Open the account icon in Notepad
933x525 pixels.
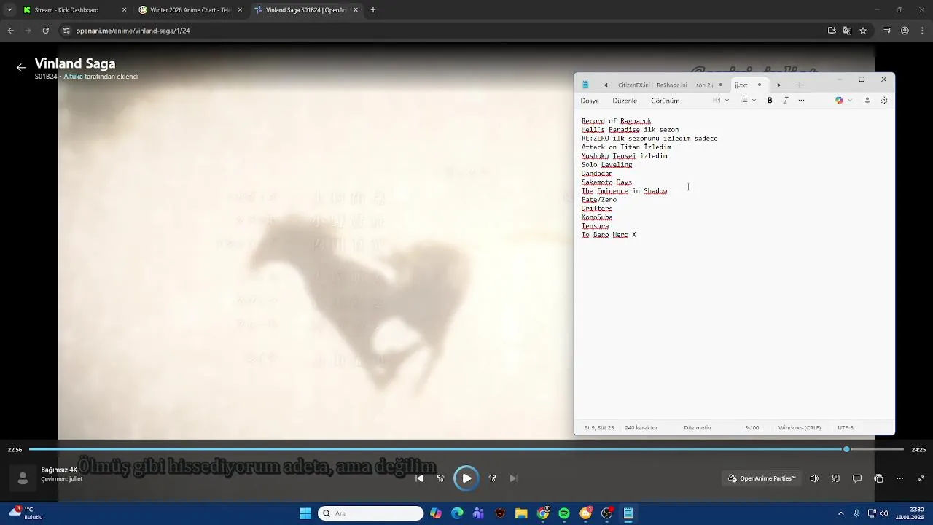coord(867,101)
